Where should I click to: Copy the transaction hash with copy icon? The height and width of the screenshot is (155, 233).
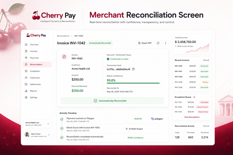click(133, 69)
